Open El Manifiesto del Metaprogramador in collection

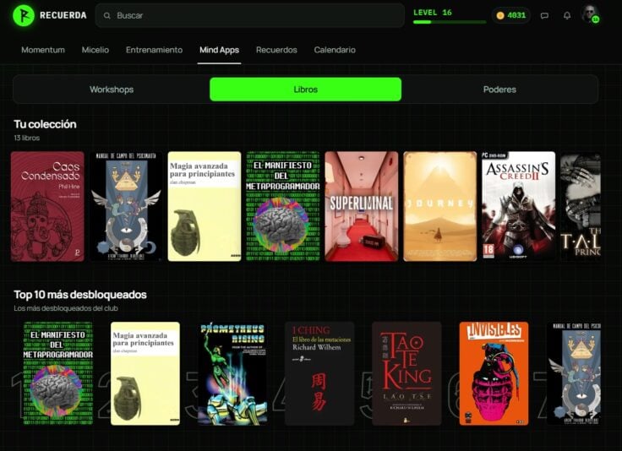pos(283,206)
